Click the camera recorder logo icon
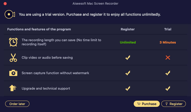 click(10, 14)
